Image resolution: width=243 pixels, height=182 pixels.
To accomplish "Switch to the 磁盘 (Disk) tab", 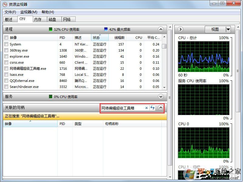I will (x=53, y=19).
